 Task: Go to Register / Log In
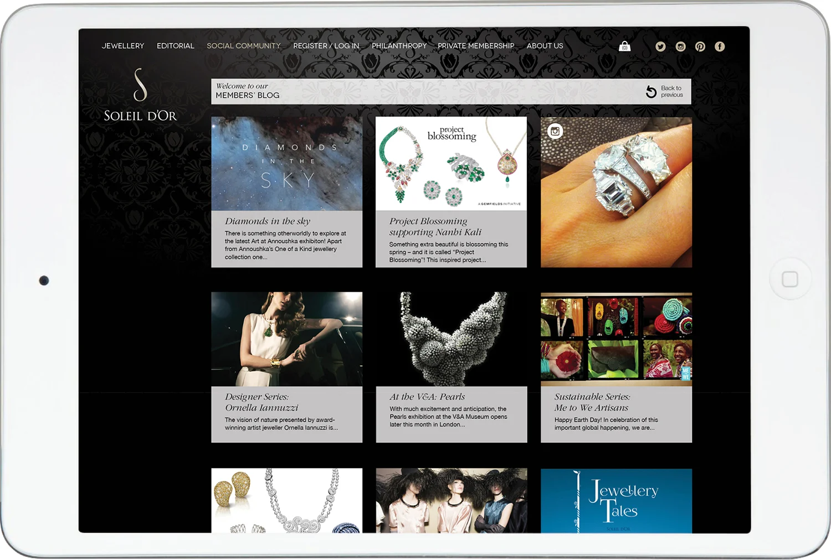326,45
